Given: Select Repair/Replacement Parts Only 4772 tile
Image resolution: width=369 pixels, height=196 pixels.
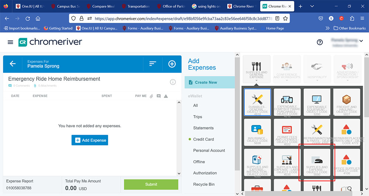Looking at the screenshot, I should tap(346, 132).
